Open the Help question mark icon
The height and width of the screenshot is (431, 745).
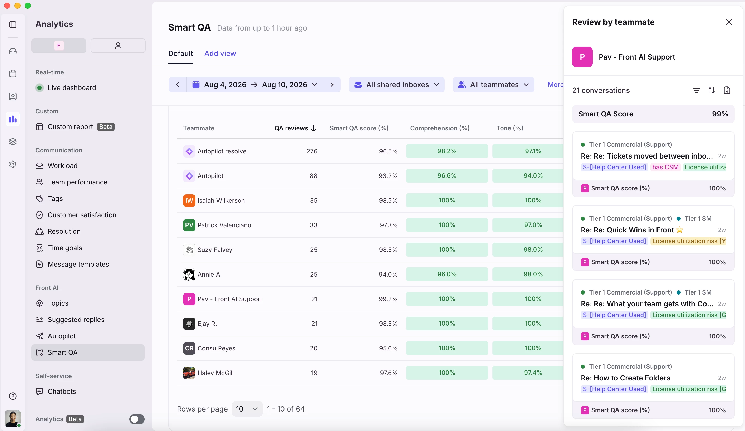click(13, 396)
